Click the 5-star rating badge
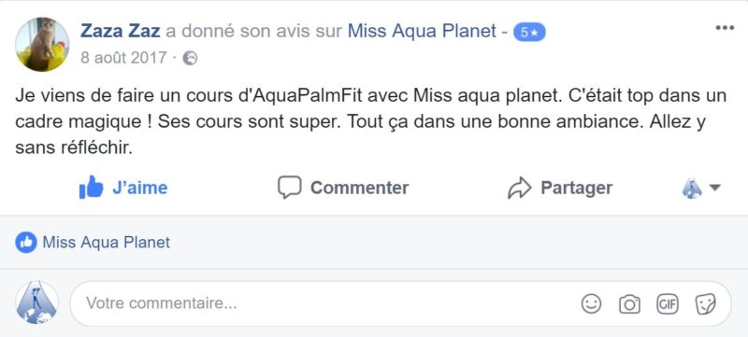 529,32
